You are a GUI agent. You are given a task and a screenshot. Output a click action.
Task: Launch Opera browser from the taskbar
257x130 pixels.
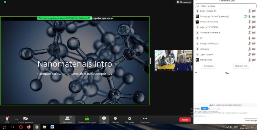21,127
